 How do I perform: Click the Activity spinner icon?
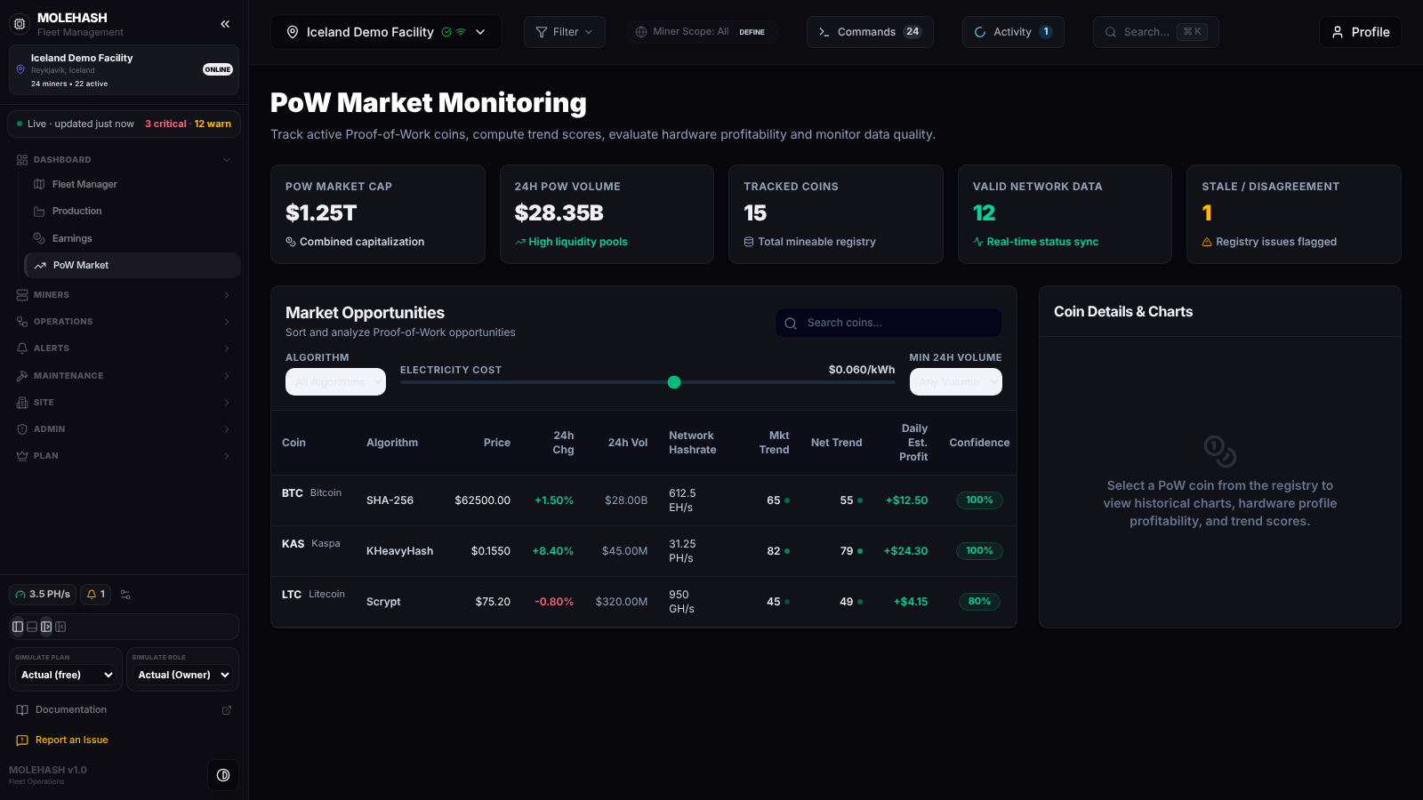(980, 32)
